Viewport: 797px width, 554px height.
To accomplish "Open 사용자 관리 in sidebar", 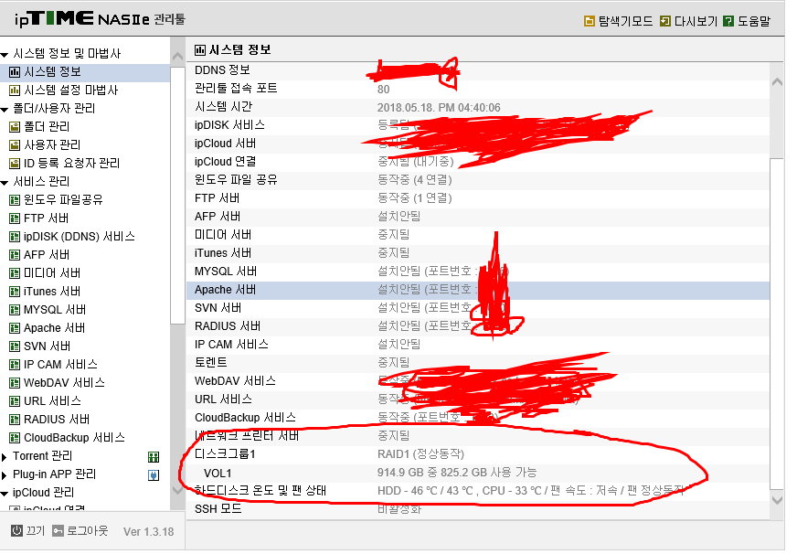I will tap(52, 145).
